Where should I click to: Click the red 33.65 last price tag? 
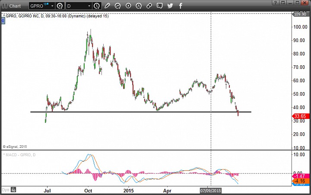301,116
